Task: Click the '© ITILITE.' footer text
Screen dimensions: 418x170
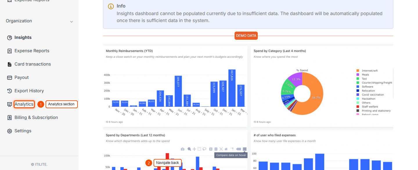Action: (39, 164)
